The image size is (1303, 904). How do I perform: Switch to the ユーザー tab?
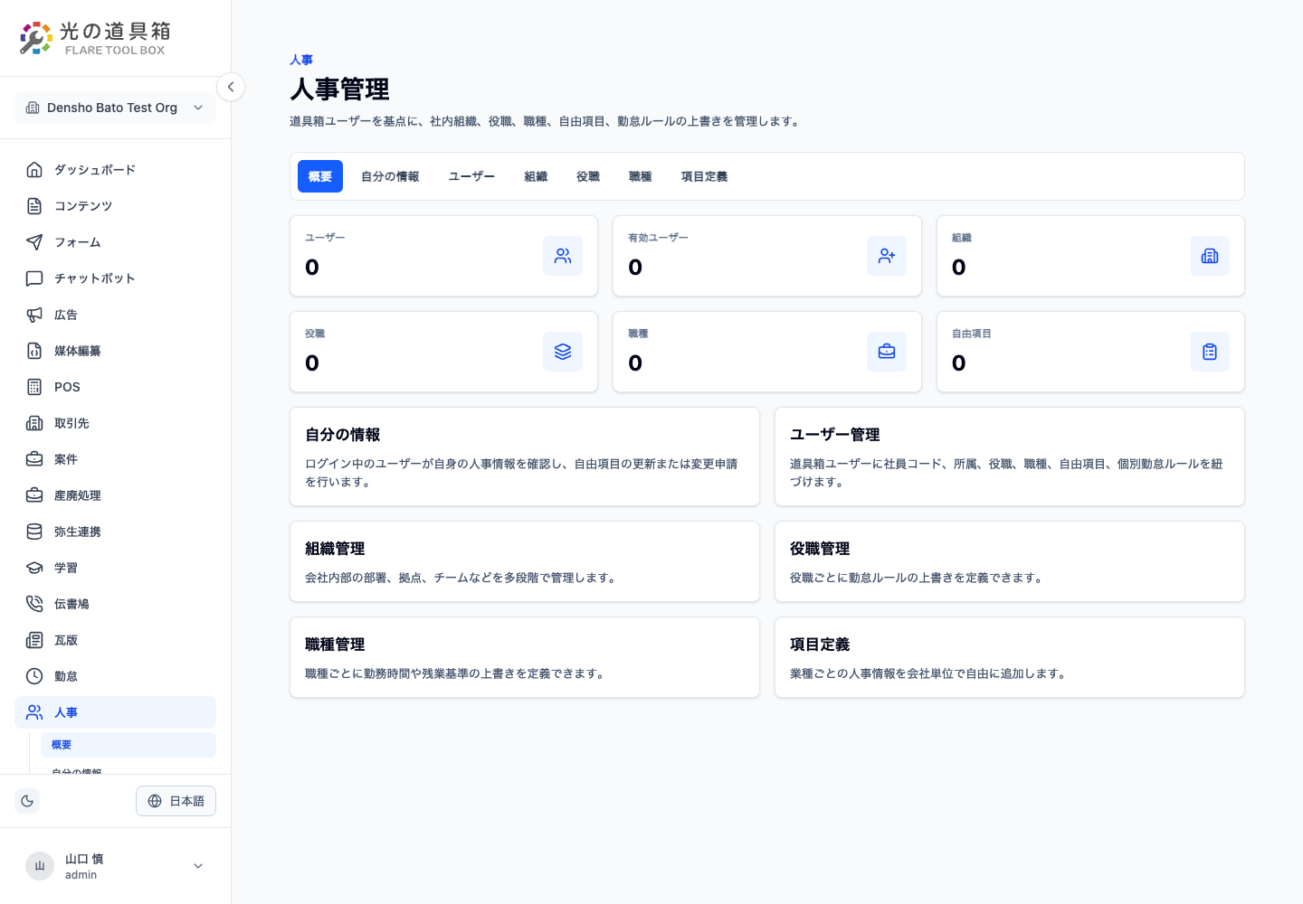tap(471, 176)
